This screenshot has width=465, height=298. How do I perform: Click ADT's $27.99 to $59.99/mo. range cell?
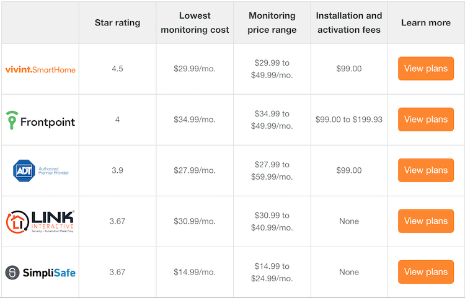pos(272,170)
